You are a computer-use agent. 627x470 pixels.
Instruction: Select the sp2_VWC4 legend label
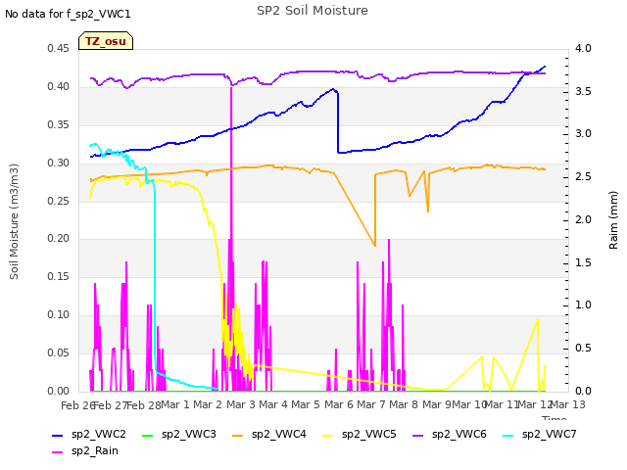278,435
